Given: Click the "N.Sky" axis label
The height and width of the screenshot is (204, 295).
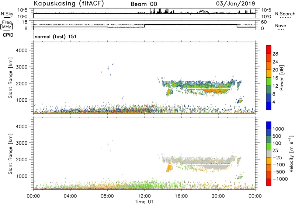Looking at the screenshot, I should (x=7, y=14).
